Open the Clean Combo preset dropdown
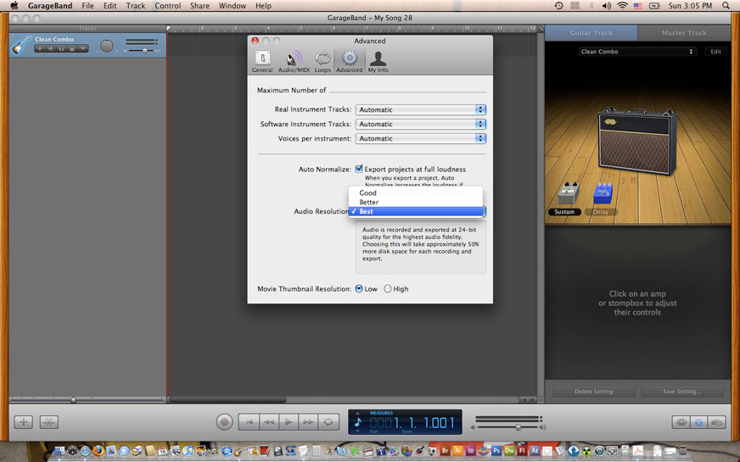The height and width of the screenshot is (462, 740). coord(636,52)
